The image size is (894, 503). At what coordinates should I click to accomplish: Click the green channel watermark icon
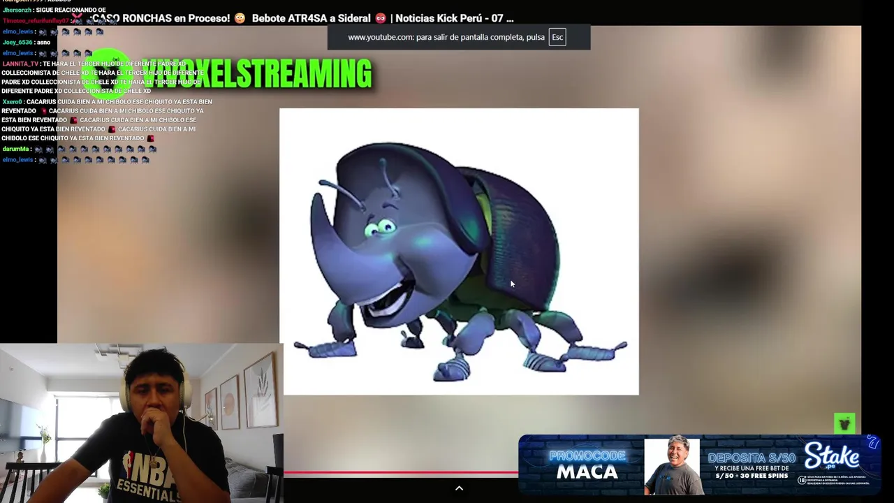tap(844, 423)
